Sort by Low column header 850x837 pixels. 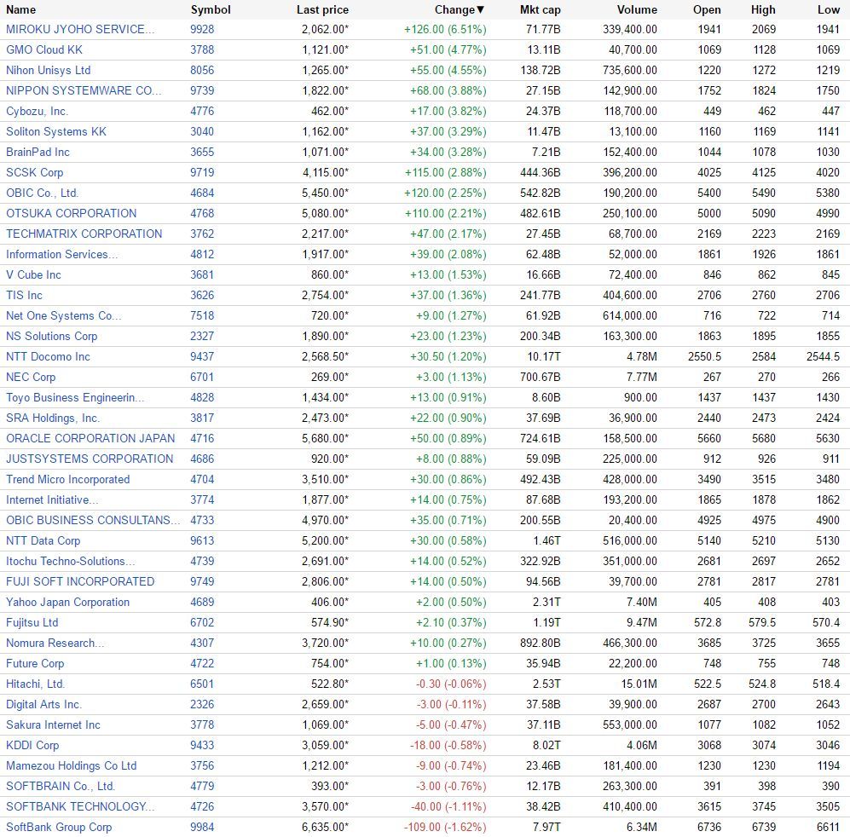(x=829, y=9)
